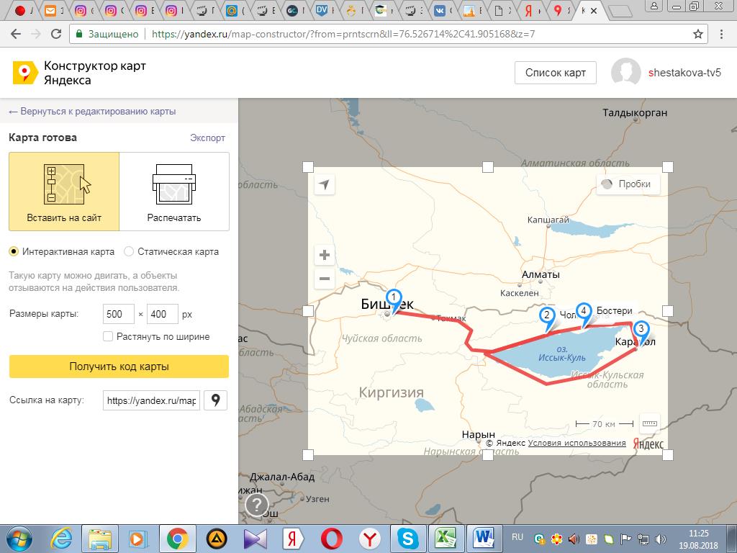737x553 pixels.
Task: Launch Internet Explorer from taskbar
Action: pos(61,539)
